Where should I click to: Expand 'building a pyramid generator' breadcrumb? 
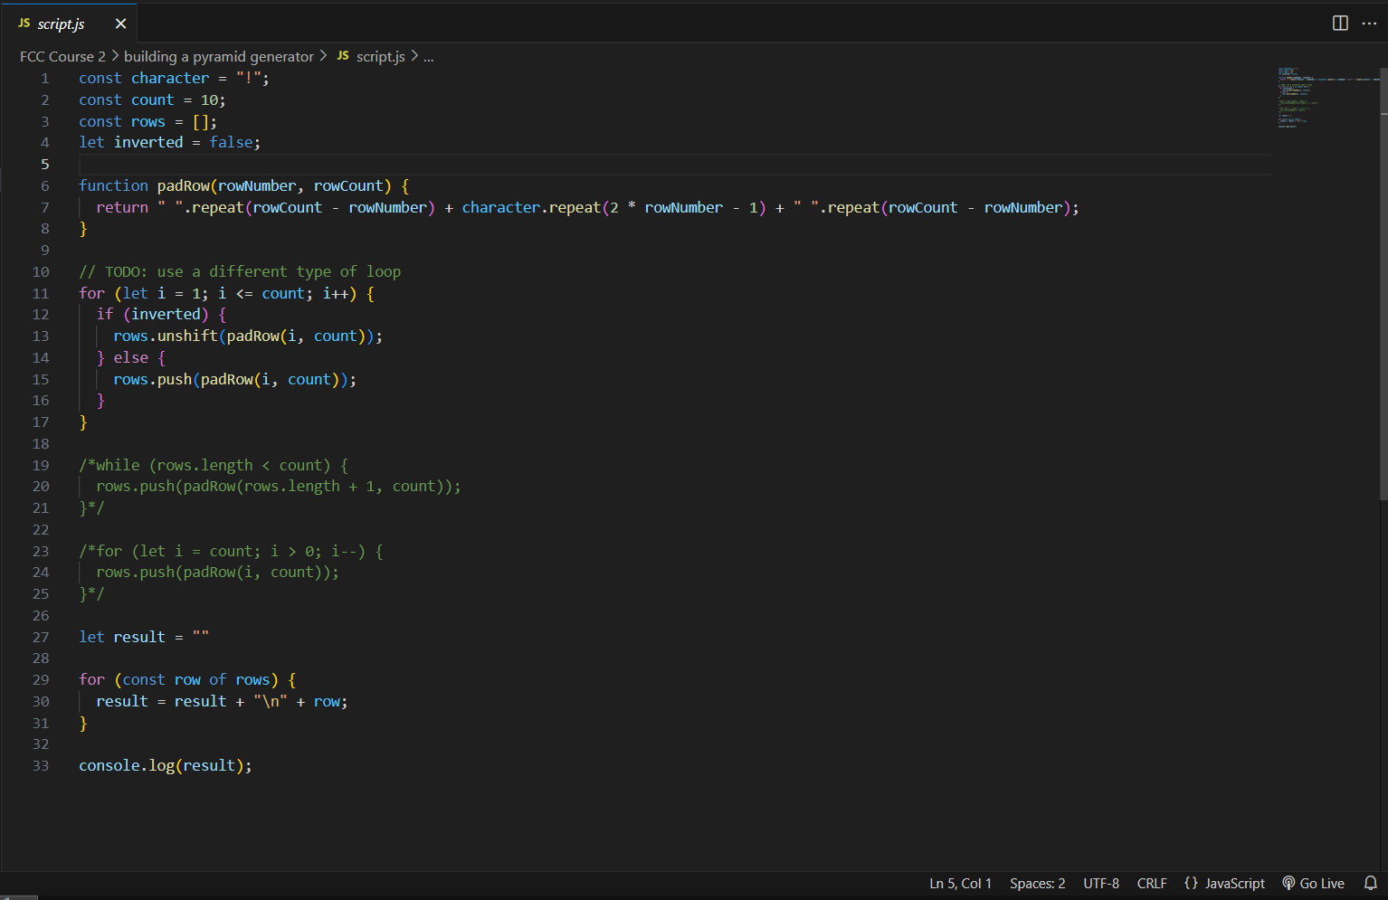click(219, 56)
